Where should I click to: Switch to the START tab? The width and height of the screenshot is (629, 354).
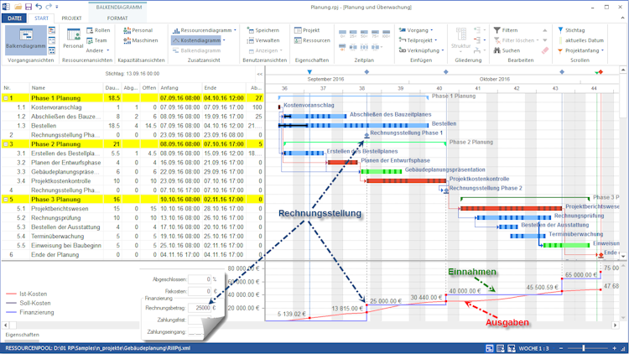click(41, 18)
